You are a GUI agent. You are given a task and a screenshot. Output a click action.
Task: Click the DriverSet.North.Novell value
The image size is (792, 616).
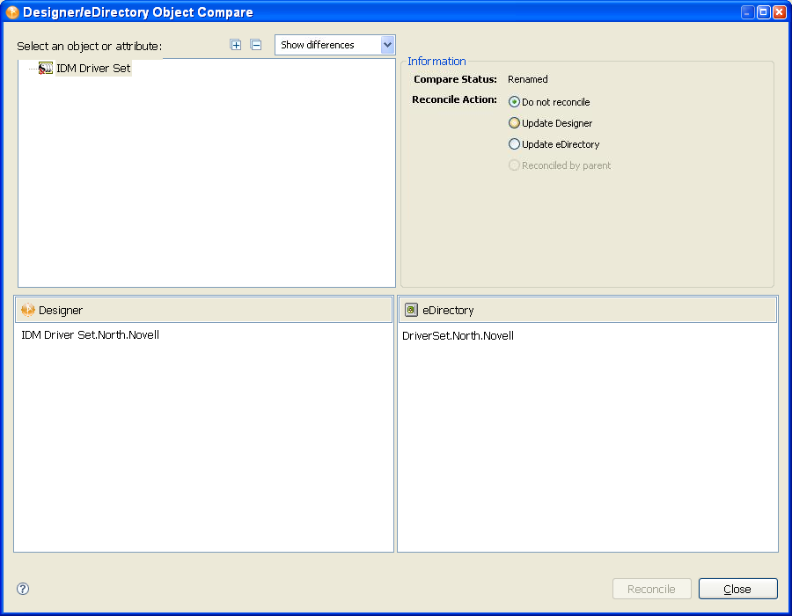[458, 336]
